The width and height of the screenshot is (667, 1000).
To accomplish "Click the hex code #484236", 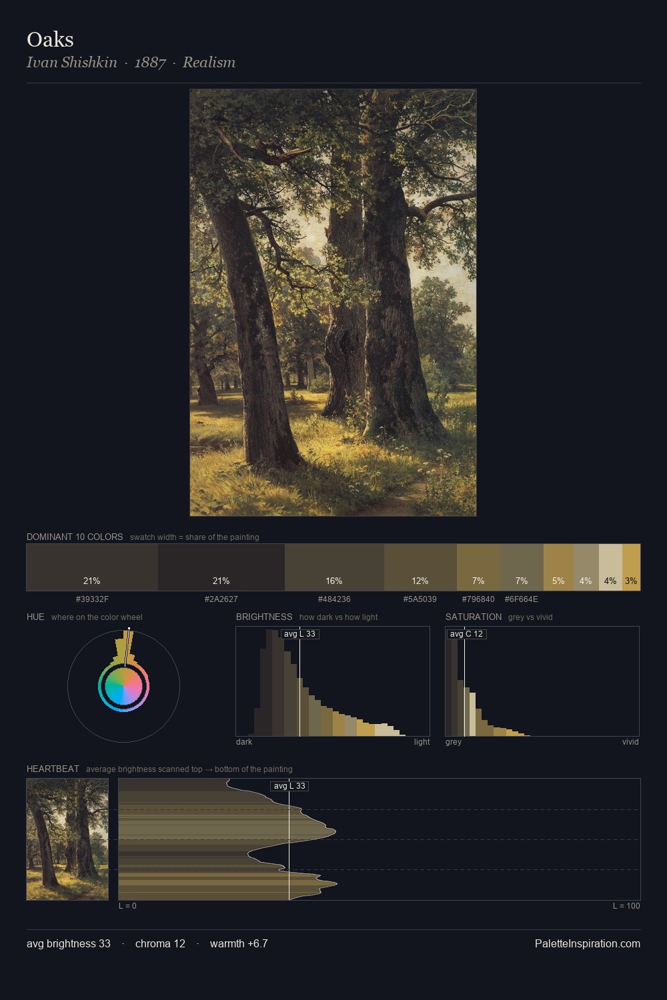I will (334, 599).
